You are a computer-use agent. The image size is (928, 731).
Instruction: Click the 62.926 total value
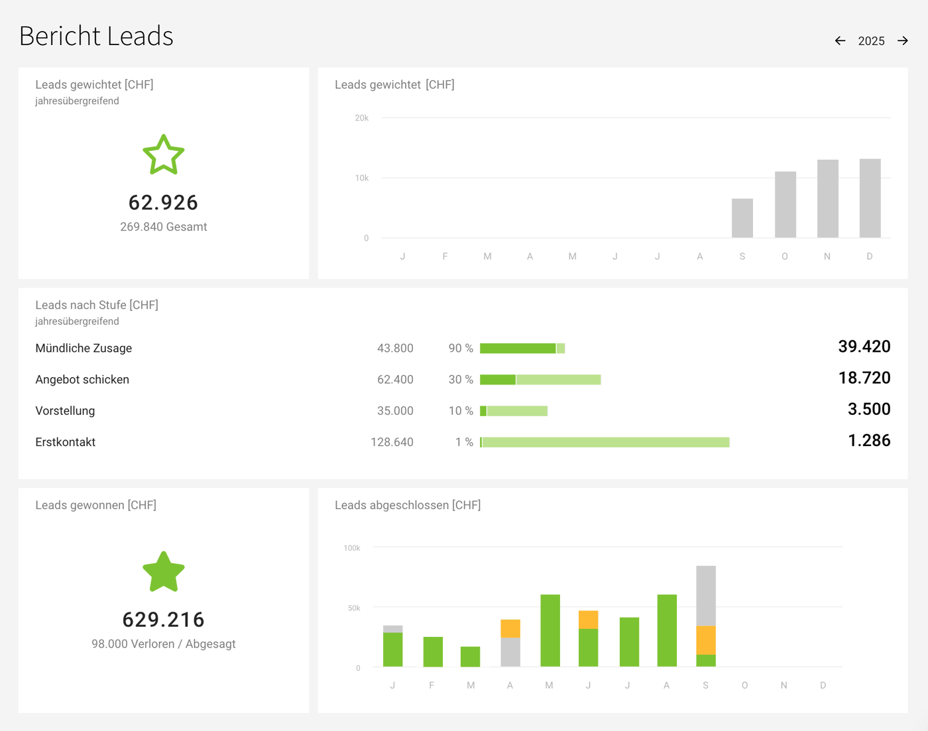point(164,203)
